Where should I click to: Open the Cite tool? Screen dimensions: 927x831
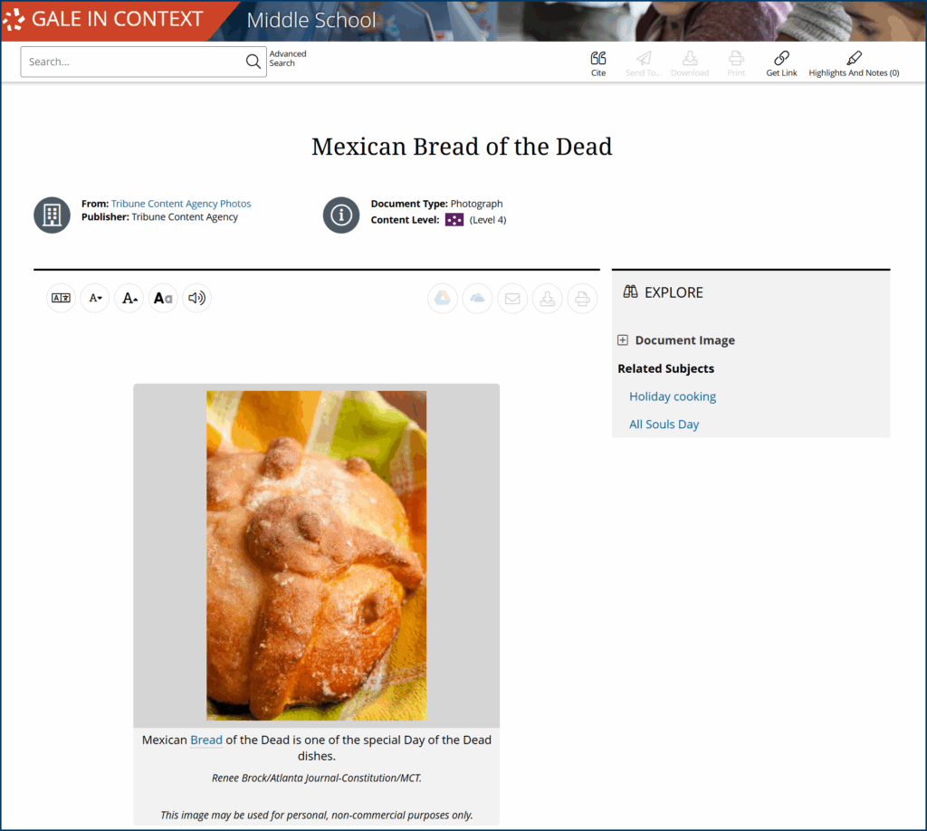598,63
